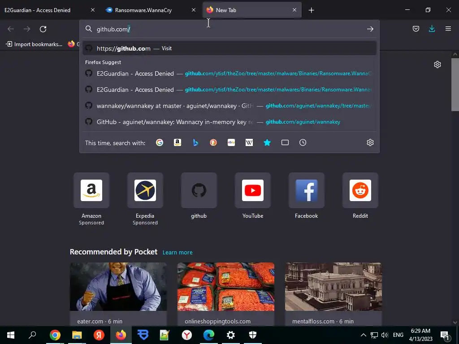Show hidden system tray icons
This screenshot has height=344, width=459.
pos(363,335)
